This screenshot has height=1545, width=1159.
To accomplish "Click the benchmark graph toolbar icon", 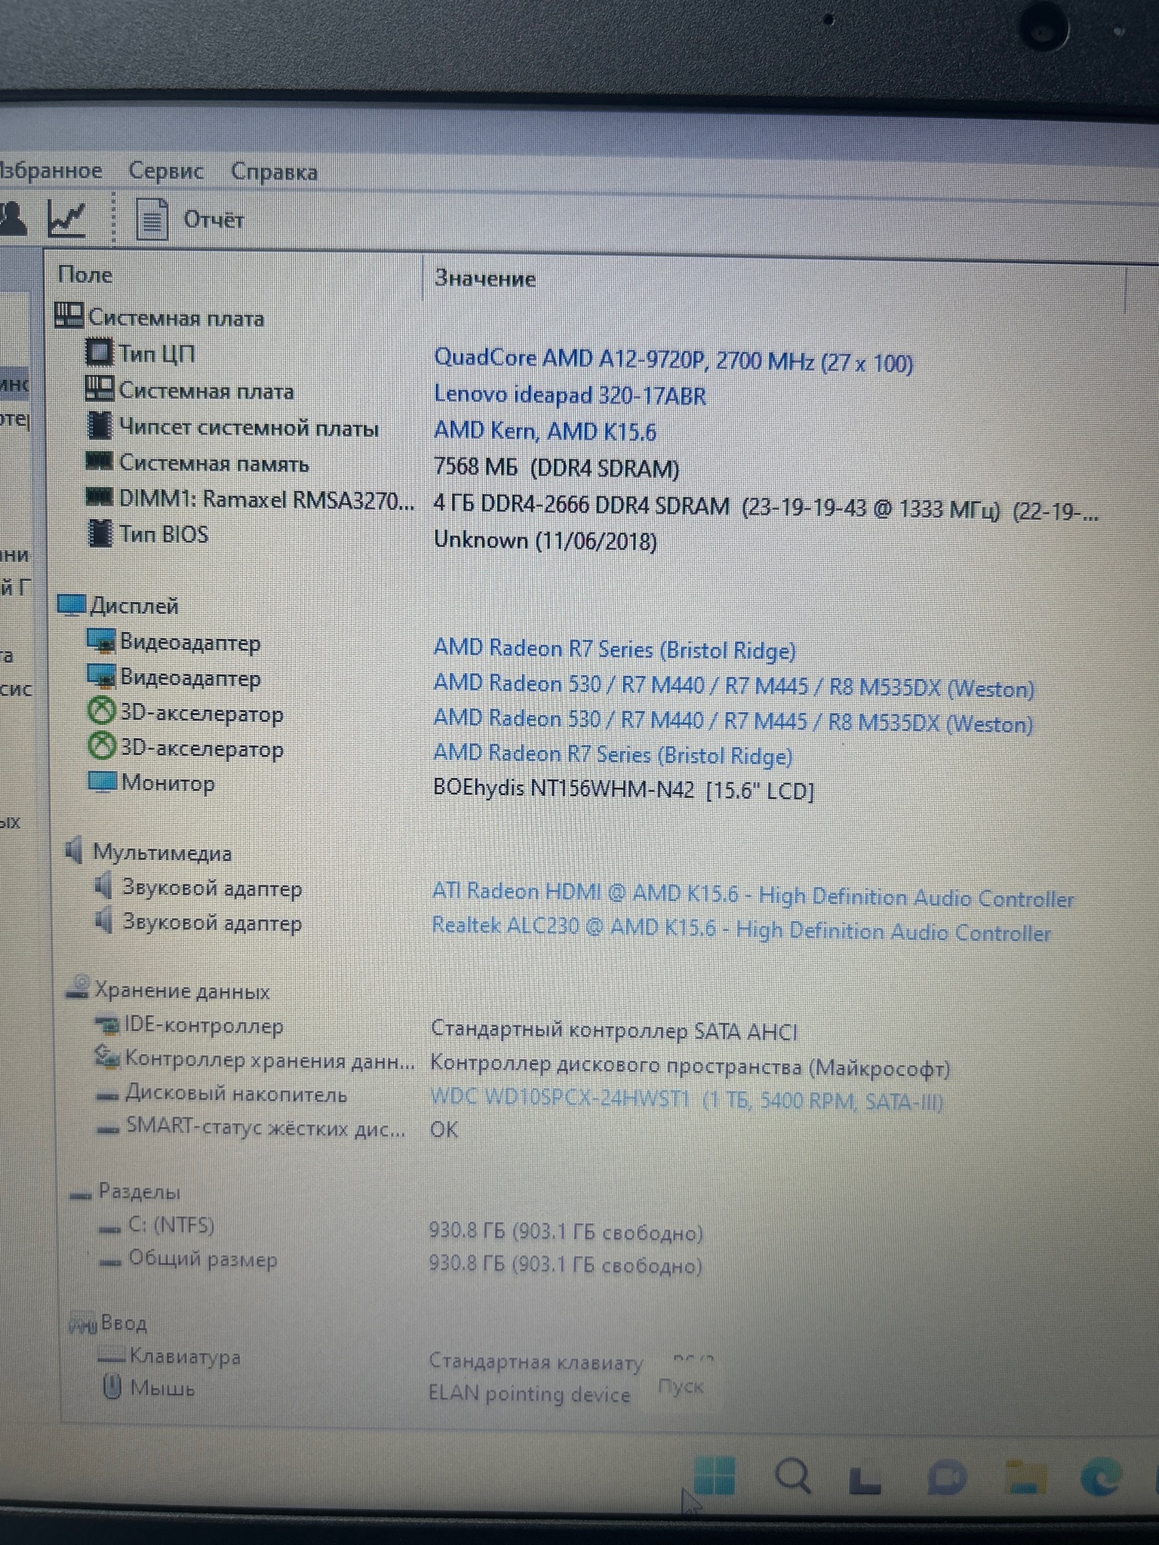I will click(66, 218).
